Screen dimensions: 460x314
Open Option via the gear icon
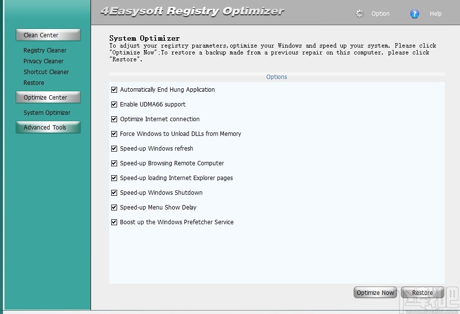coord(360,13)
